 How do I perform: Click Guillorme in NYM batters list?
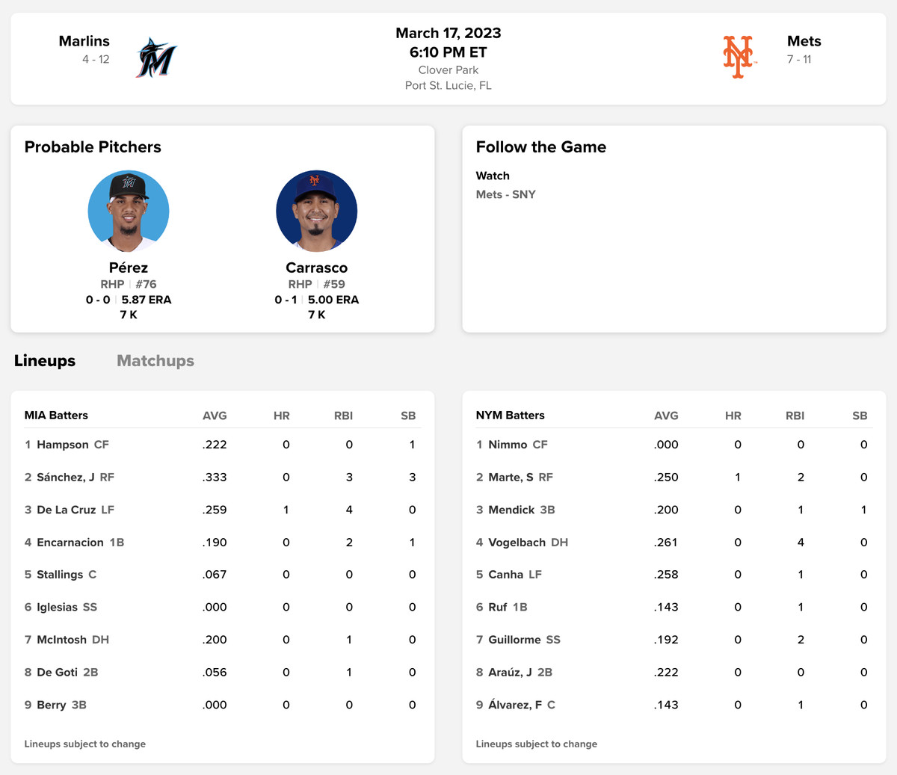click(514, 640)
